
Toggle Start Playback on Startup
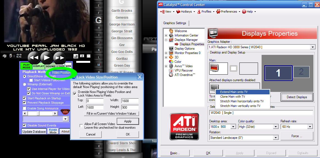24,98
